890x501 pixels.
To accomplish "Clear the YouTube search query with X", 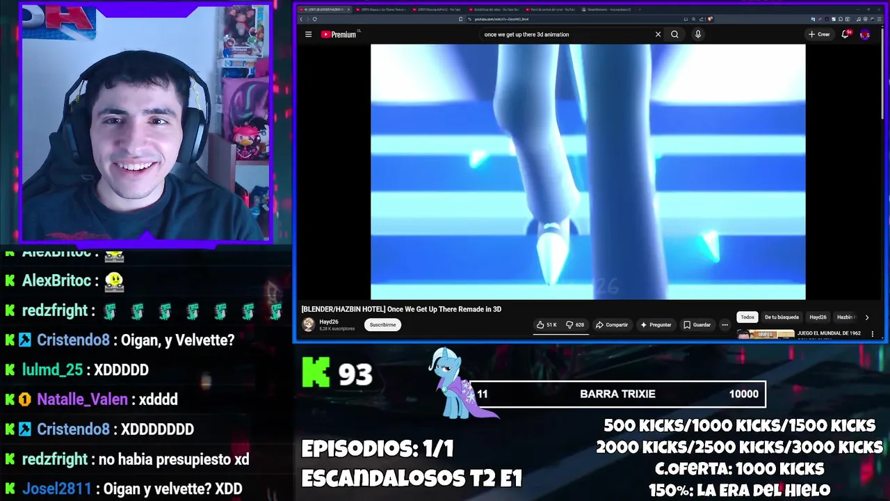I will pos(658,34).
